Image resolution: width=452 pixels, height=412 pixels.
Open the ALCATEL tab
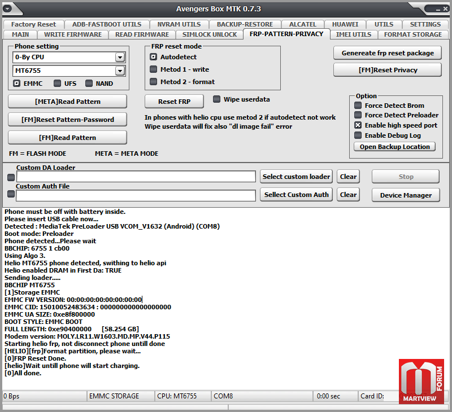coord(303,24)
